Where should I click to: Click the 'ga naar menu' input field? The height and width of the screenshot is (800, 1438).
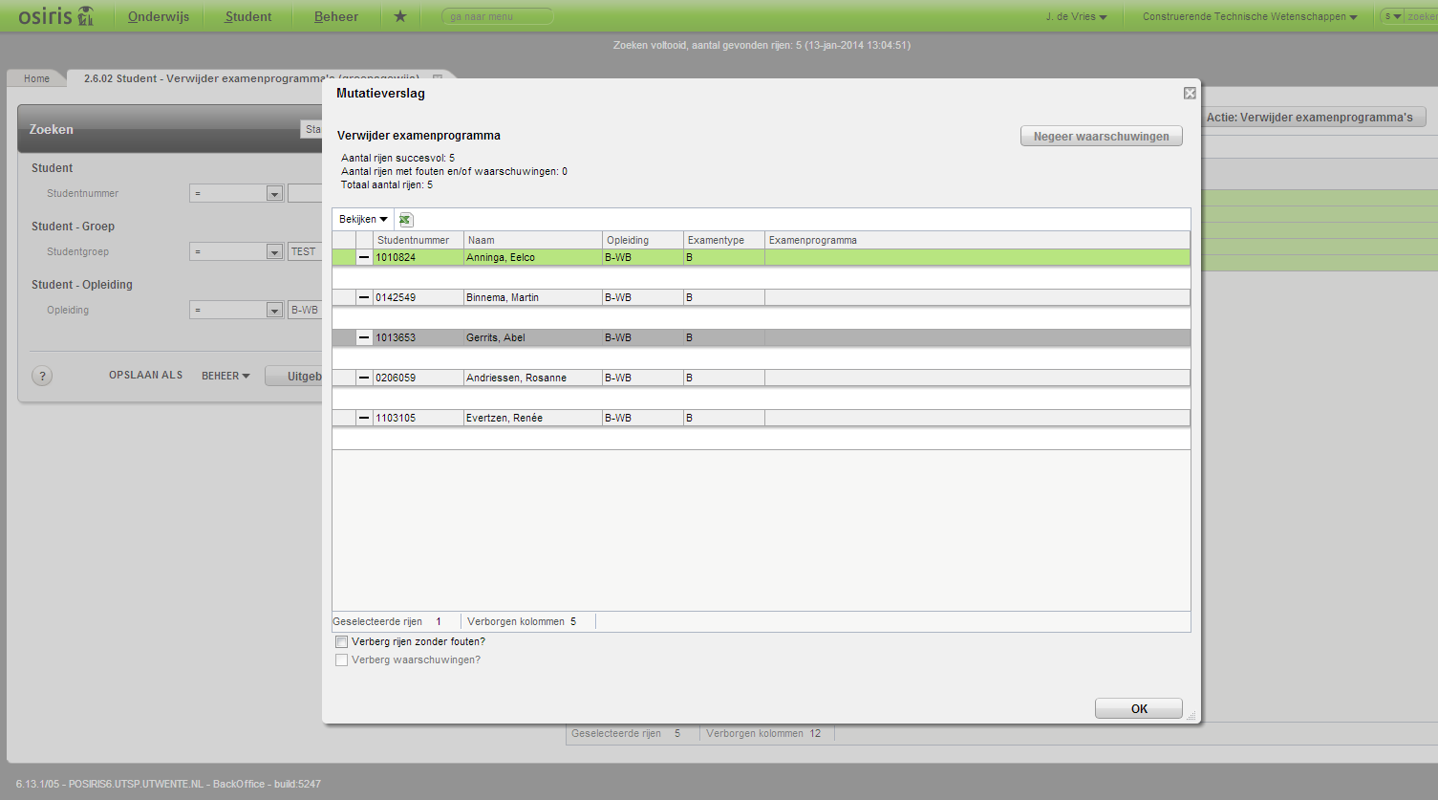[x=498, y=16]
